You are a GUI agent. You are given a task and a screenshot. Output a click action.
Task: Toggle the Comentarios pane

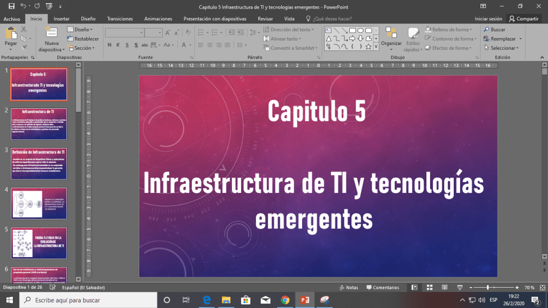pyautogui.click(x=382, y=288)
